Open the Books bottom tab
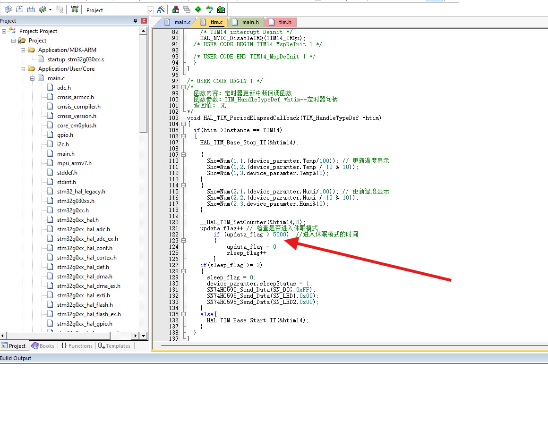This screenshot has height=437, width=548. tap(43, 346)
